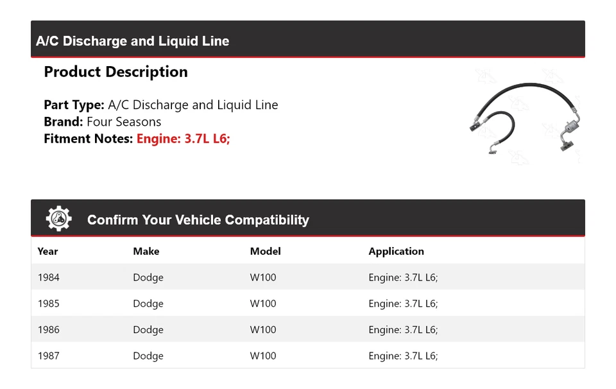This screenshot has width=616, height=389.
Task: Click W100 model in the 1984 row
Action: (x=262, y=277)
